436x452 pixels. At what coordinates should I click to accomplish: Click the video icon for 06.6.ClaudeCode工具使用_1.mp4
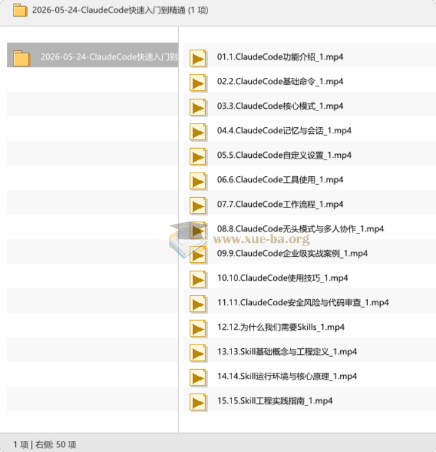tap(198, 181)
